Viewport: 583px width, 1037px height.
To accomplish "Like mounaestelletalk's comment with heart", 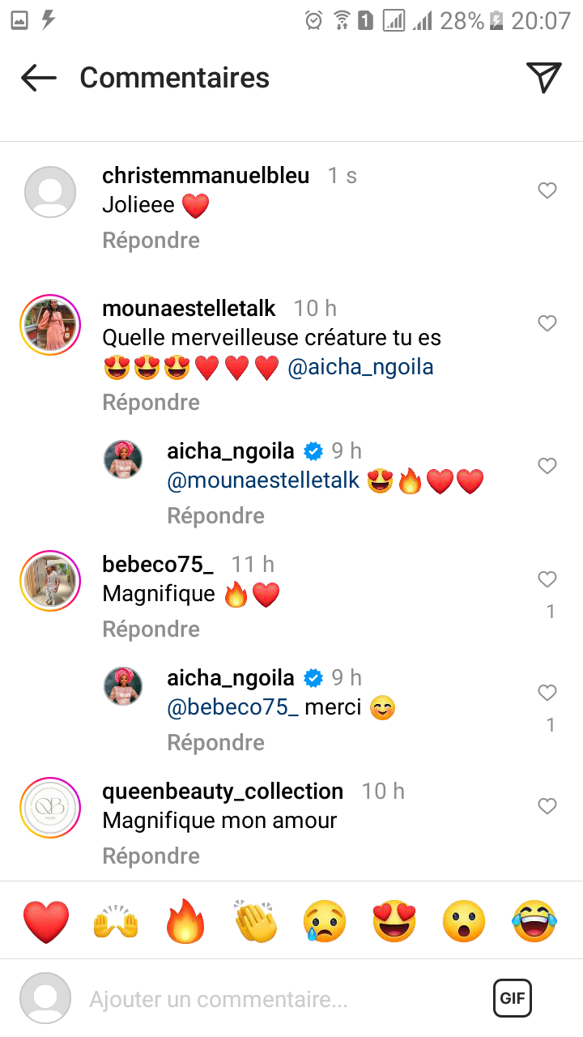I will tap(547, 323).
